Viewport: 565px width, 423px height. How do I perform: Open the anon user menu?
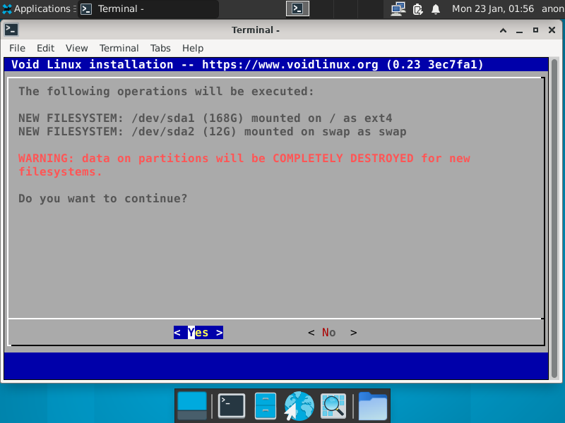coord(553,8)
